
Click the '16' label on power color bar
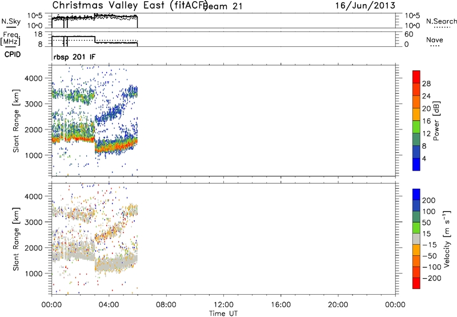pos(426,121)
